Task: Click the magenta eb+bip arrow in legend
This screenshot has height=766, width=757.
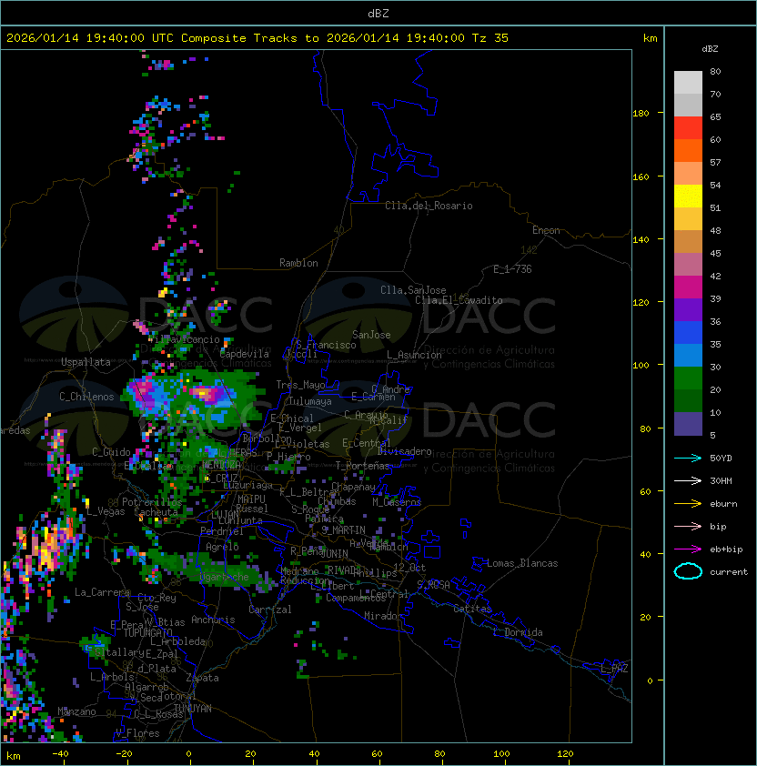Action: (x=688, y=549)
